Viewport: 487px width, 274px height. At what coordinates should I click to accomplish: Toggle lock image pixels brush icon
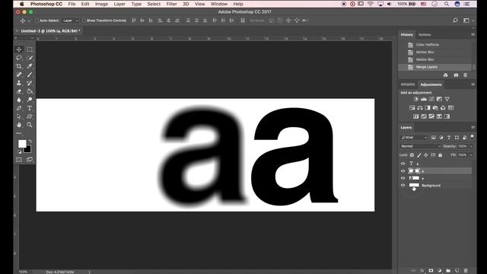coord(419,155)
